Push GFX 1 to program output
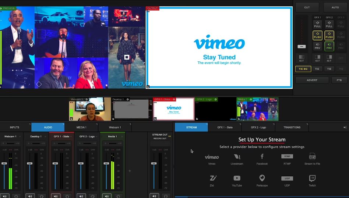Viewport: 349px width, 198px height. coord(317,35)
